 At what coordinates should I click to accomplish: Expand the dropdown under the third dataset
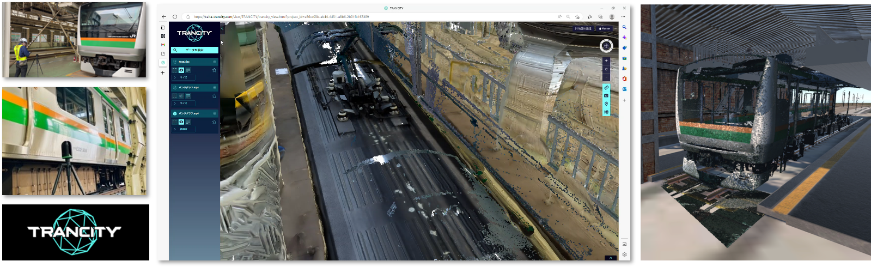coord(184,129)
